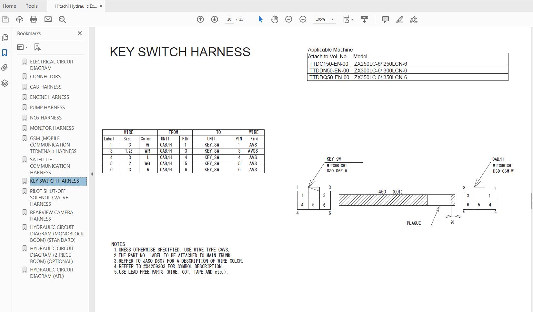Open the Fill & Sign tool

pos(414,19)
